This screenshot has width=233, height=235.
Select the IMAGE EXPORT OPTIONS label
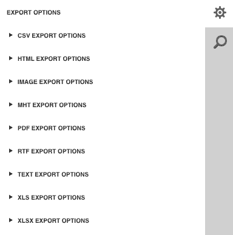pos(55,82)
